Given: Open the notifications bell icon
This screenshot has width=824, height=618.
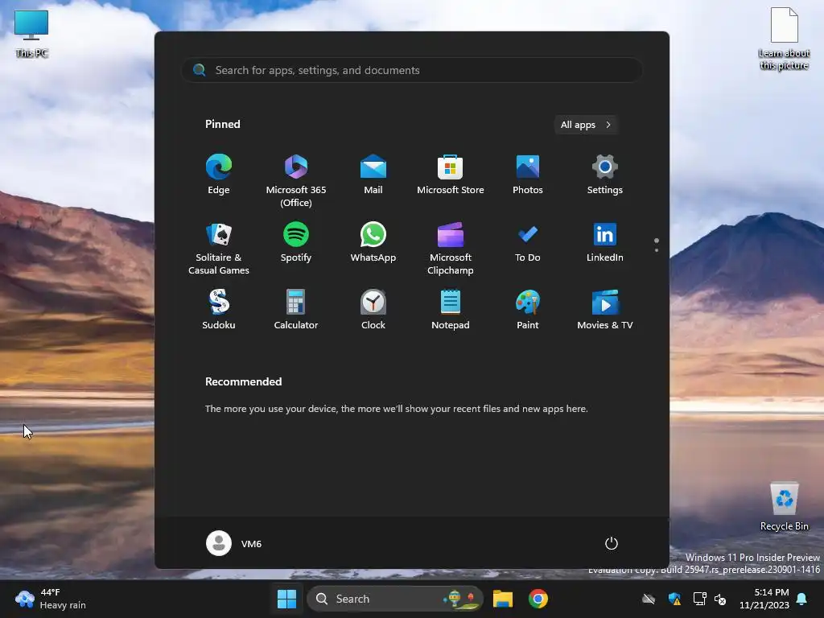Looking at the screenshot, I should coord(802,599).
